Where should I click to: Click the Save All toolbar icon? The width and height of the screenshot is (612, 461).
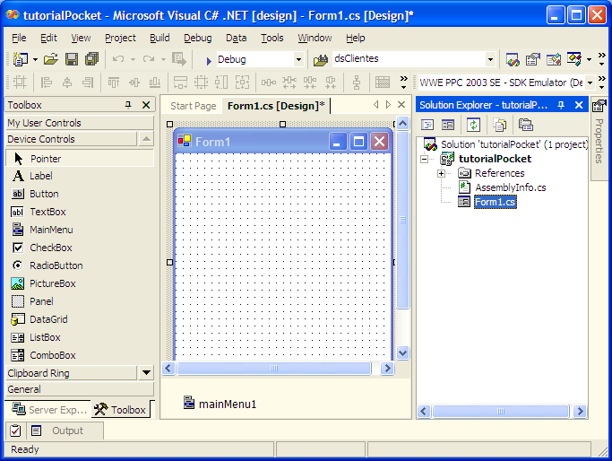91,59
